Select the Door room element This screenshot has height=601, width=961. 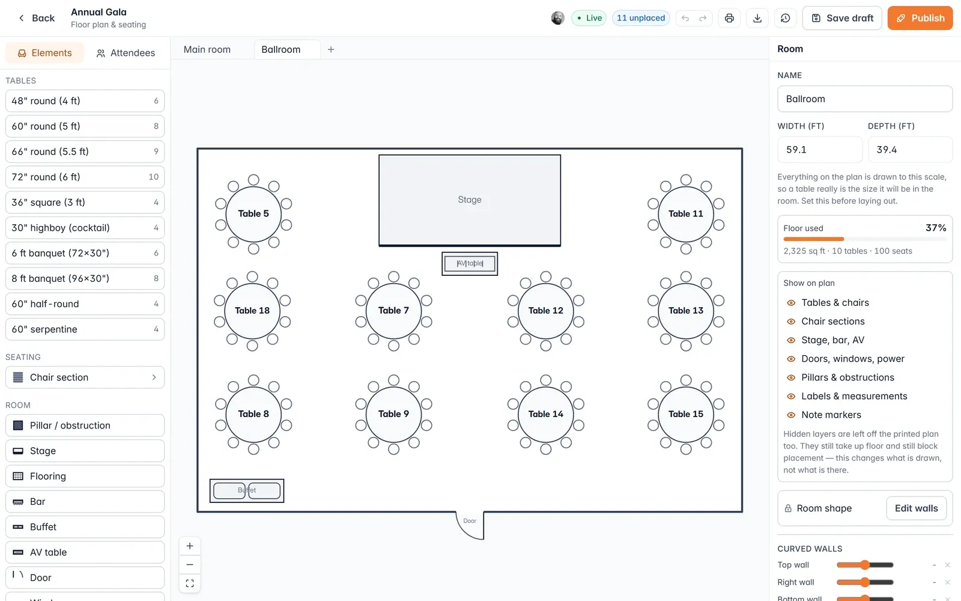click(x=85, y=578)
